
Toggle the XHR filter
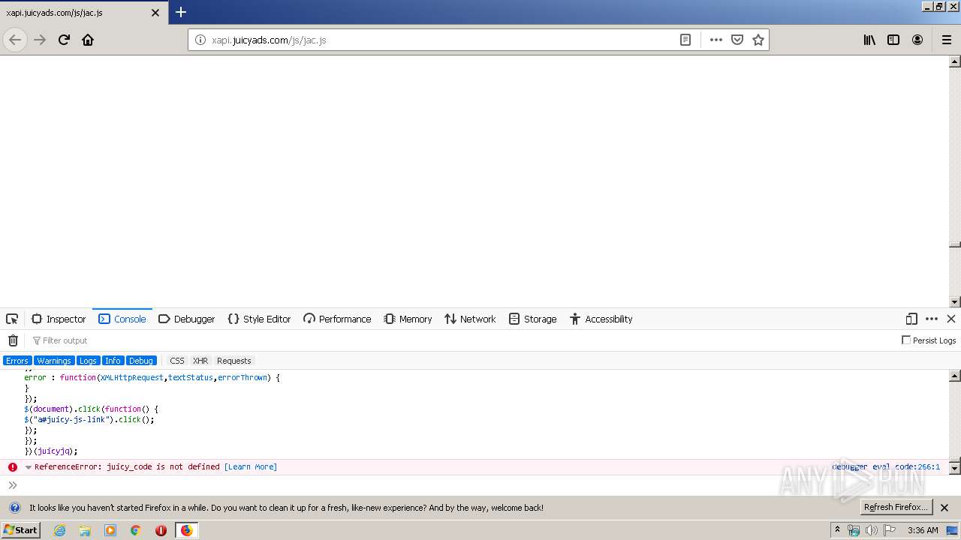[200, 361]
